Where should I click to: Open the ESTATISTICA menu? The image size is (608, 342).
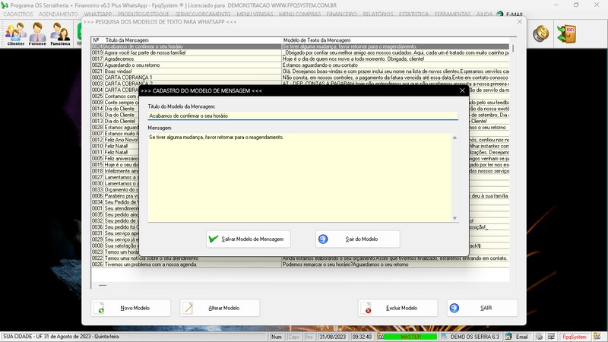[x=413, y=14]
